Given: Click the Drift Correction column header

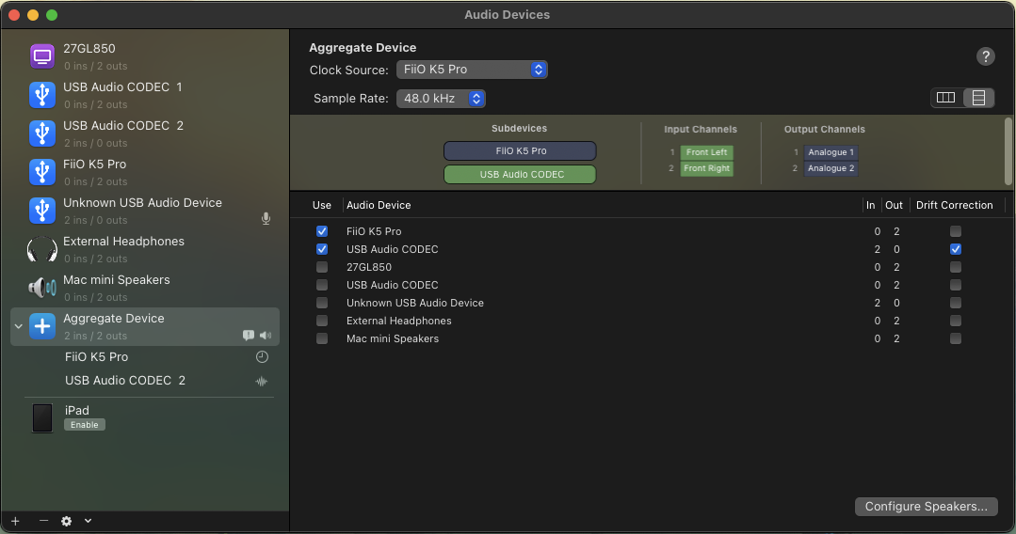Looking at the screenshot, I should tap(955, 205).
